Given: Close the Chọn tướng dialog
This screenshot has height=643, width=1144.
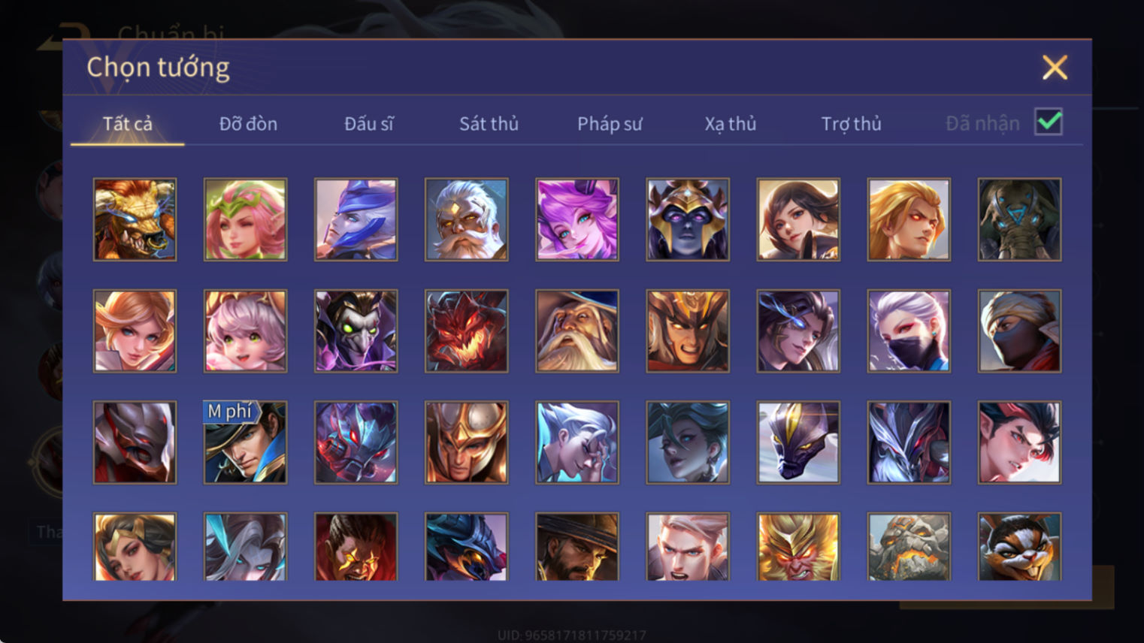Looking at the screenshot, I should click(x=1055, y=68).
